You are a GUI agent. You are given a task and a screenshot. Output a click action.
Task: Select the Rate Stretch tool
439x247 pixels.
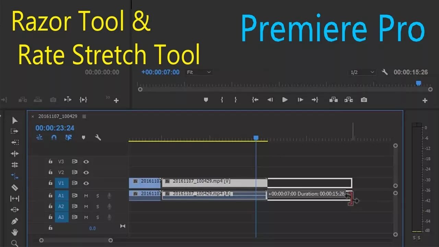[x=15, y=176]
